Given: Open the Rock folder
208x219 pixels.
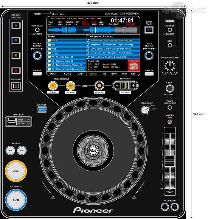Looking at the screenshot, I should 67,49.
